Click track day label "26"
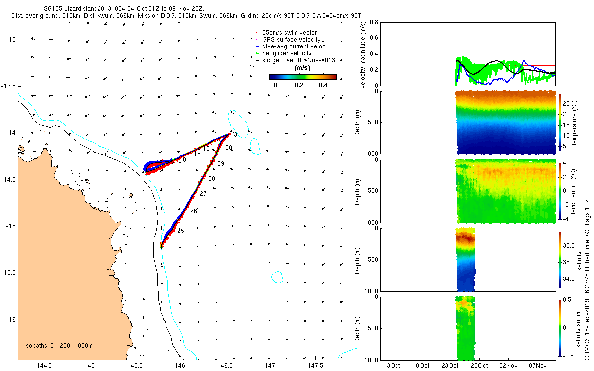Screen dimensions: 594x371 pyautogui.click(x=193, y=211)
